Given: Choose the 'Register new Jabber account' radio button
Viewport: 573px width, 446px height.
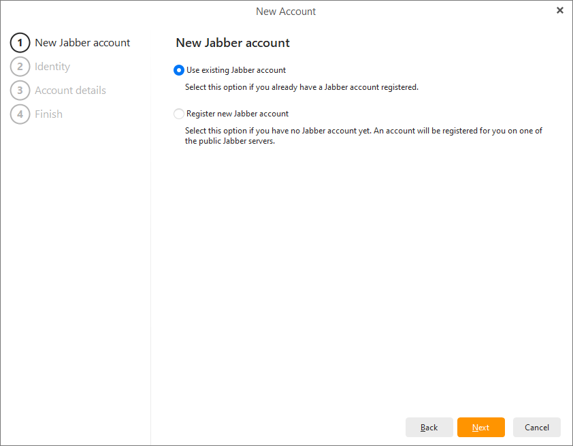Looking at the screenshot, I should click(179, 114).
